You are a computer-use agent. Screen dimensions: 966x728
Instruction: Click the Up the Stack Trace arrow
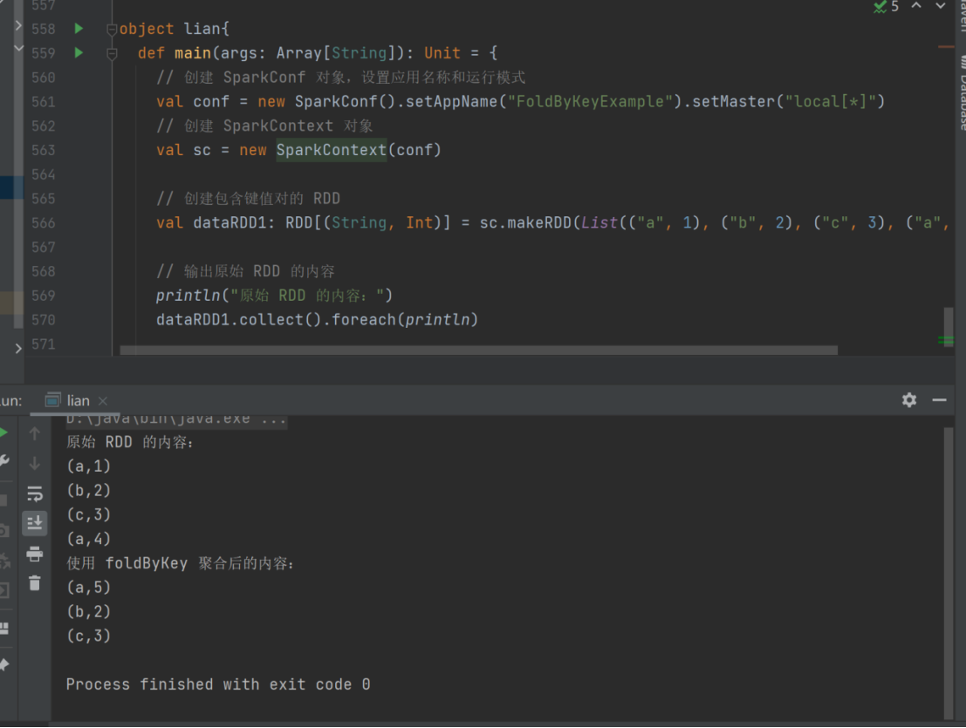tap(35, 434)
